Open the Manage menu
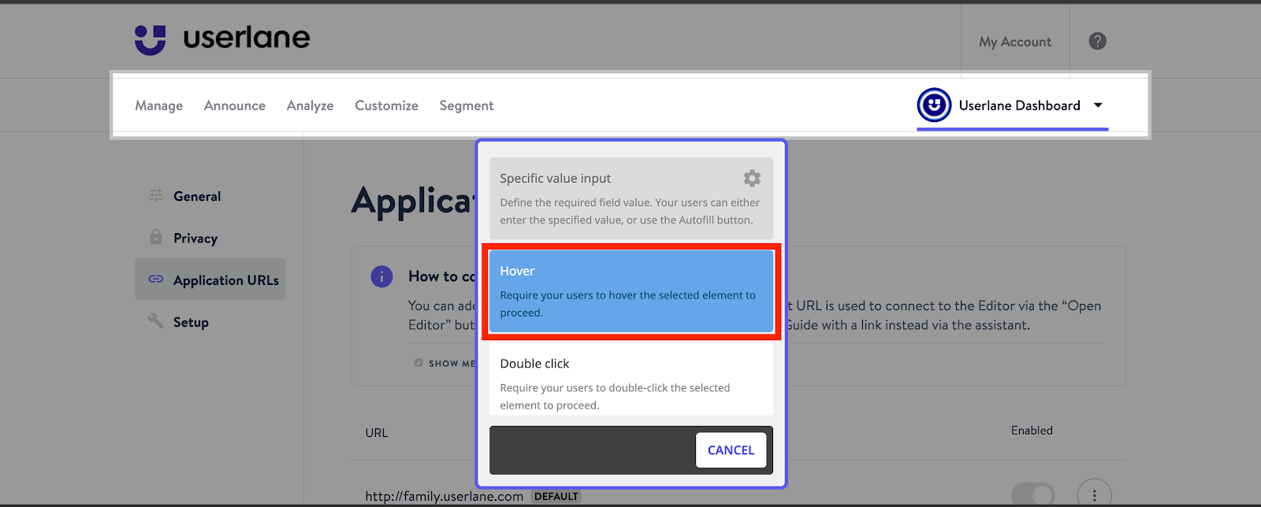The image size is (1261, 507). pyautogui.click(x=158, y=105)
